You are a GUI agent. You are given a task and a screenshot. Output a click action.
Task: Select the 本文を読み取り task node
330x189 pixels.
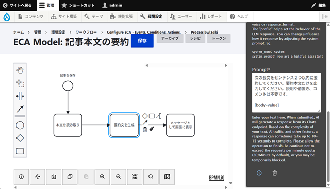pos(68,125)
